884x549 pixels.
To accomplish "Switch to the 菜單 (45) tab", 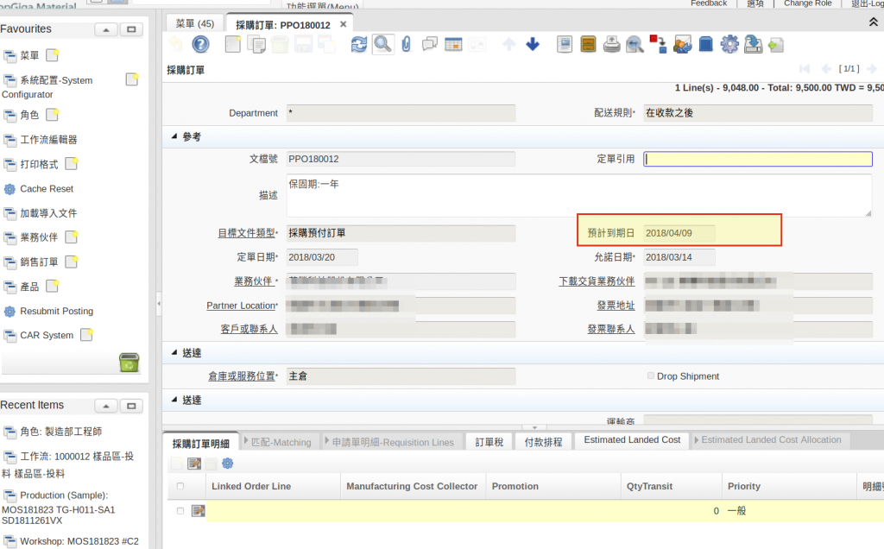I will (194, 23).
